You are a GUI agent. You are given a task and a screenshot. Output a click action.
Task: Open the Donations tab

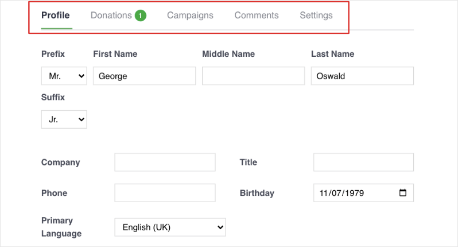point(111,16)
